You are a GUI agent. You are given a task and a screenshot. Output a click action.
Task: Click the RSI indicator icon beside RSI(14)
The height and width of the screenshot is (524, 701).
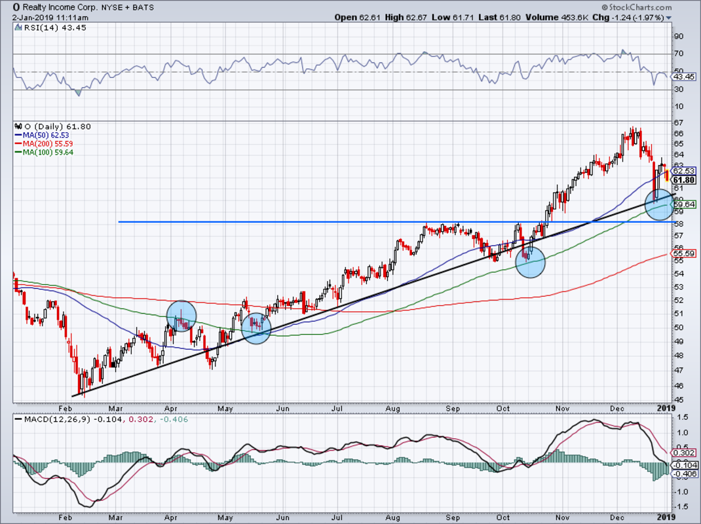[18, 28]
